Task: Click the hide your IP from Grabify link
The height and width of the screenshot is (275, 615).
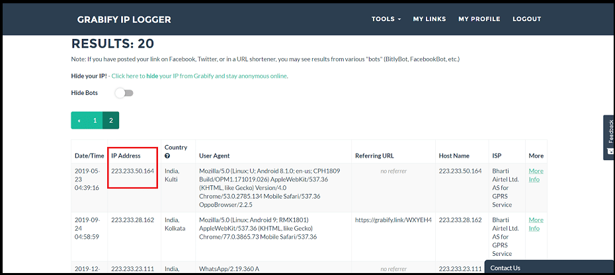Action: 199,76
